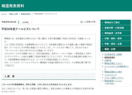Screen dimensions: 132x95
Task: Expand the 白書・統計・資料 sidebar menu
Action: [116, 39]
